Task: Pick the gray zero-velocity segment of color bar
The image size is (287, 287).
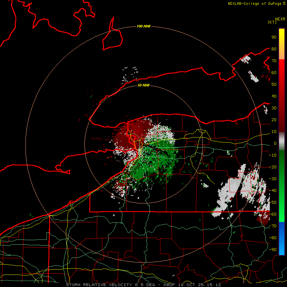Action: tap(282, 141)
